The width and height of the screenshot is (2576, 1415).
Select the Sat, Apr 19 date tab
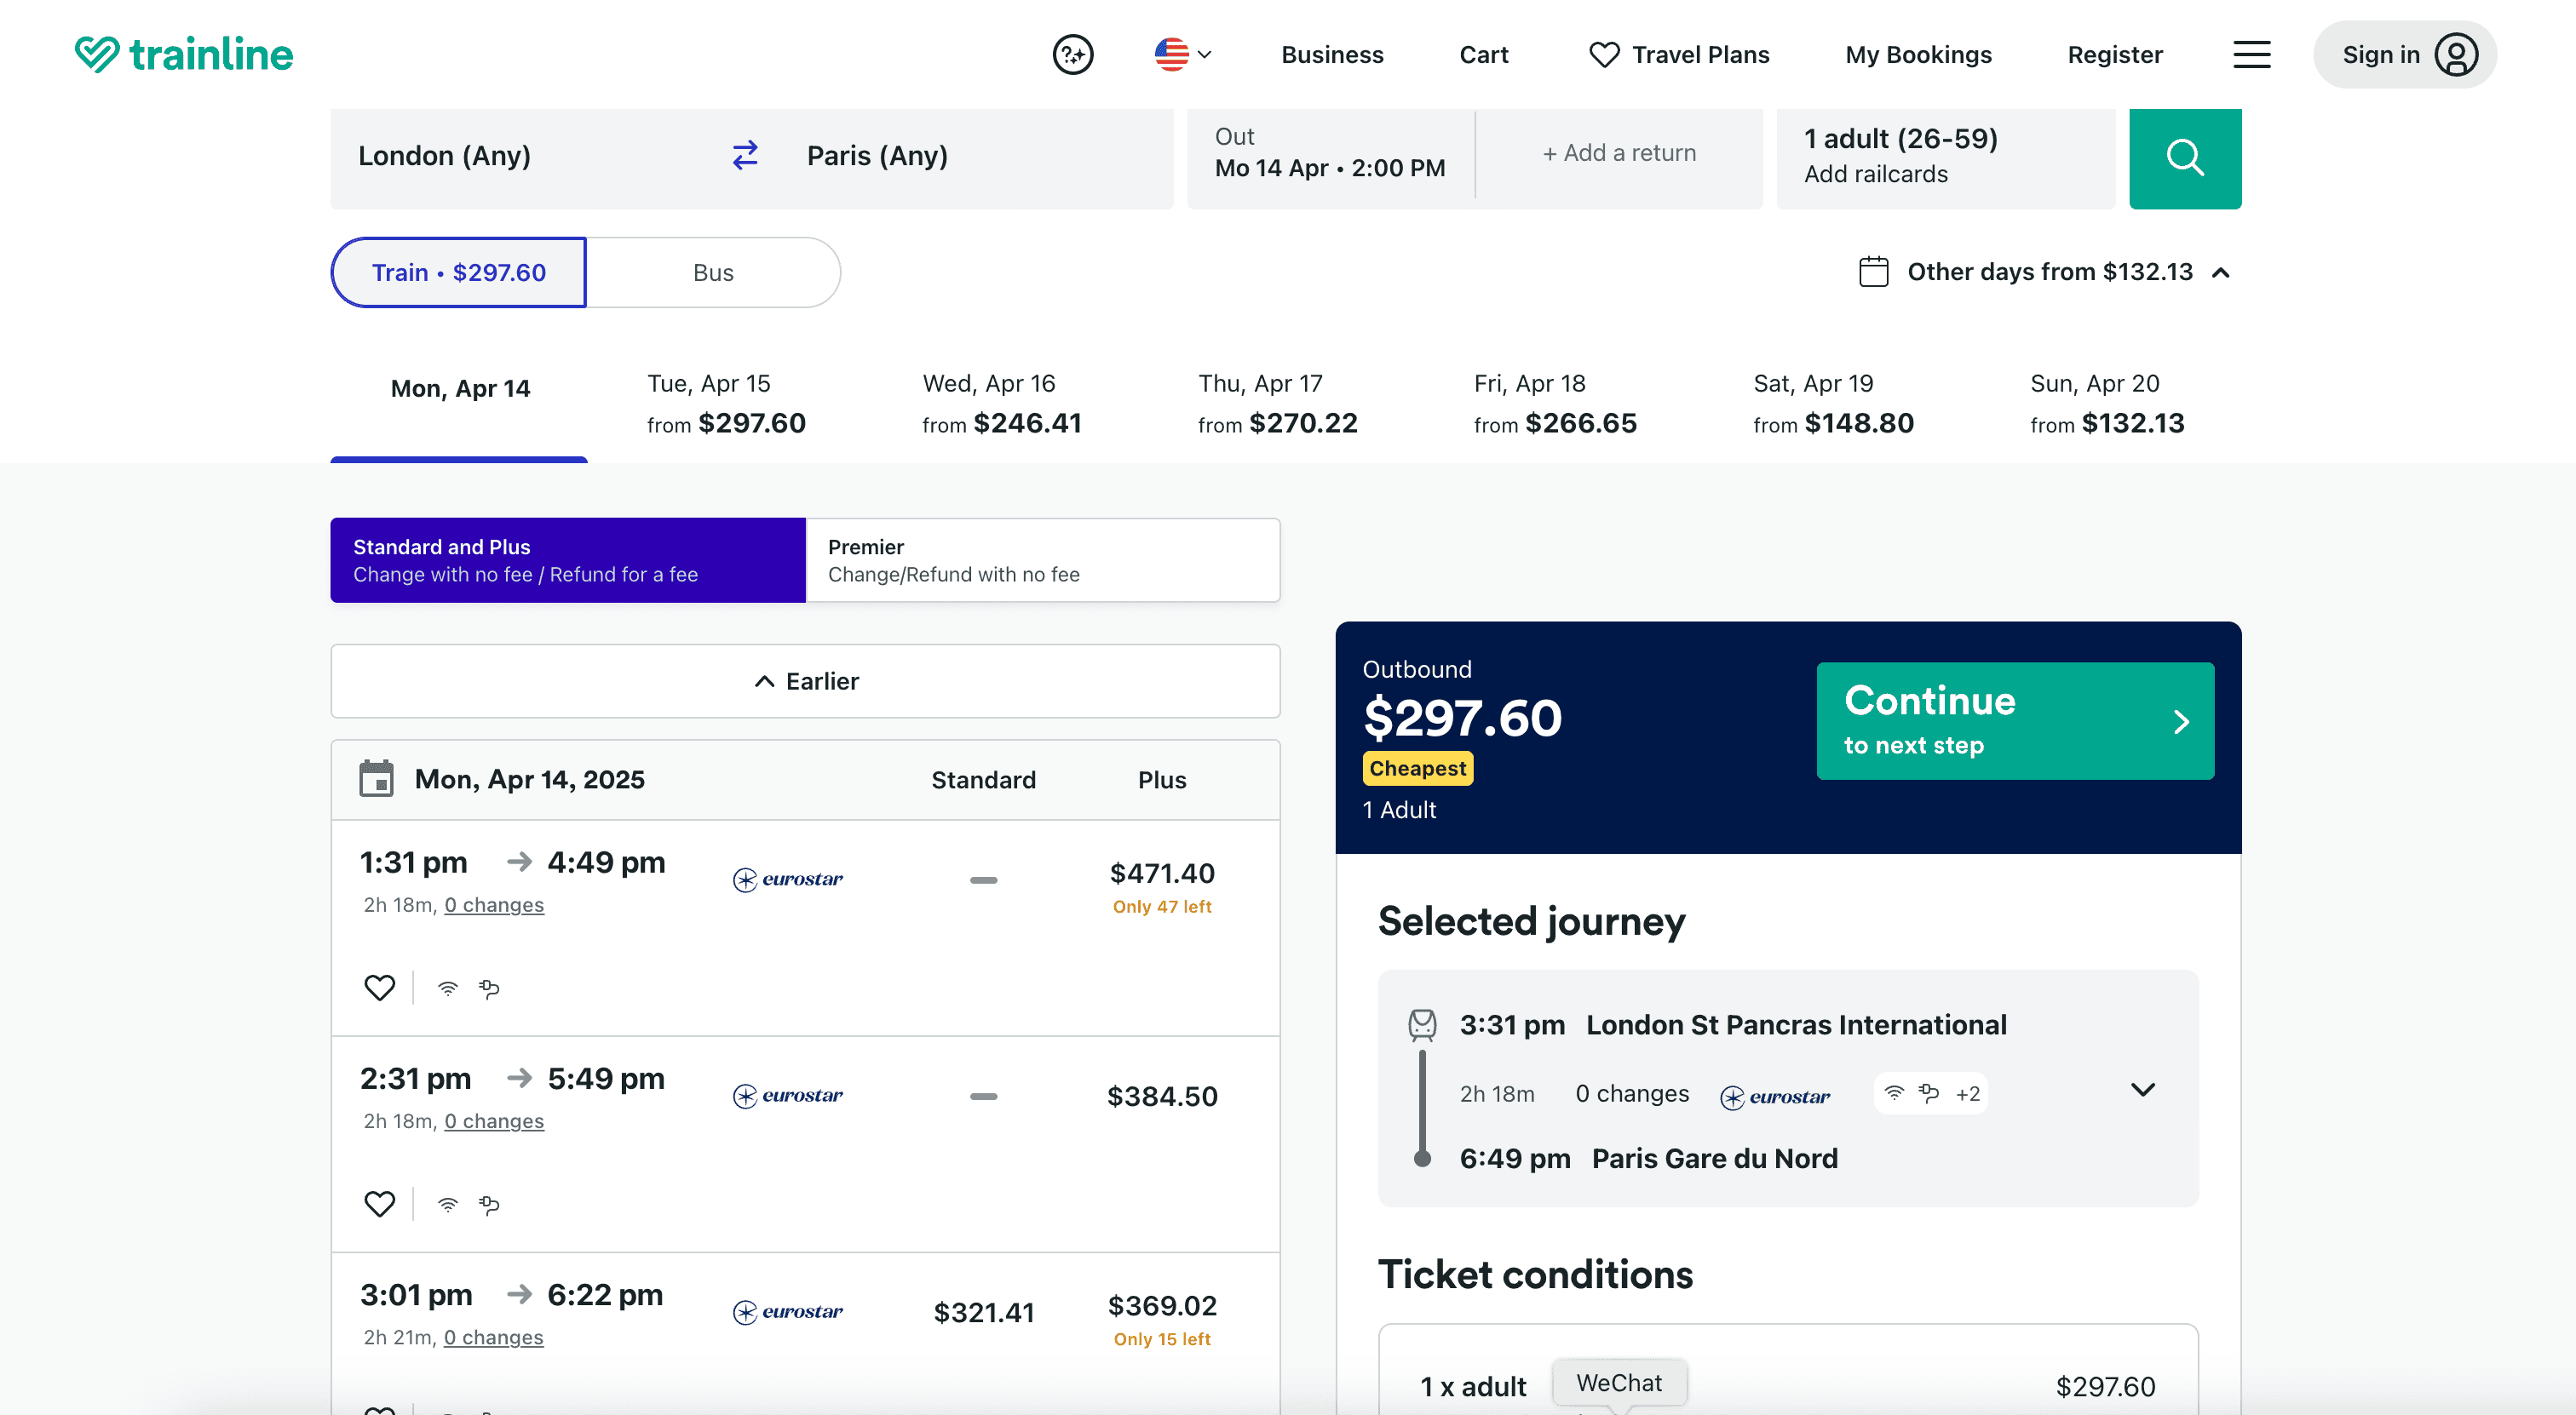(1832, 404)
